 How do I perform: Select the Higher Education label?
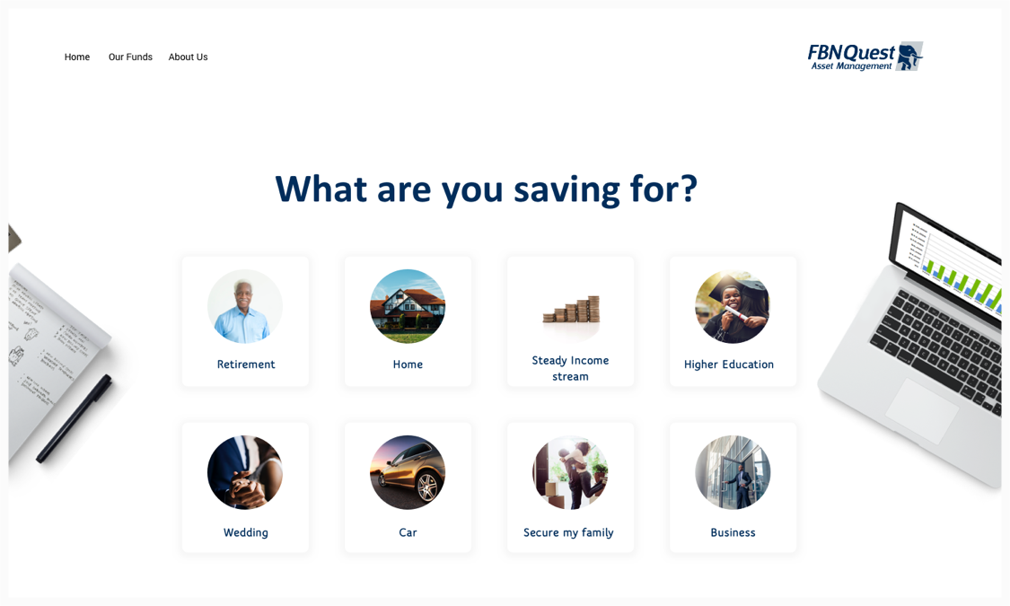(729, 364)
